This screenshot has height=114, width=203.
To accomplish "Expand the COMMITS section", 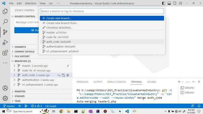I will click(x=13, y=47).
